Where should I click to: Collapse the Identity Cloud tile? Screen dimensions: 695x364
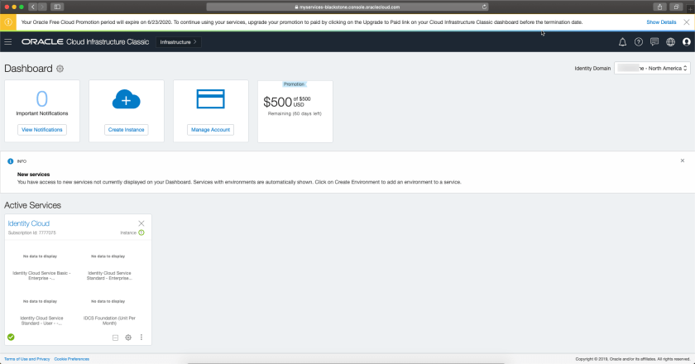[115, 338]
